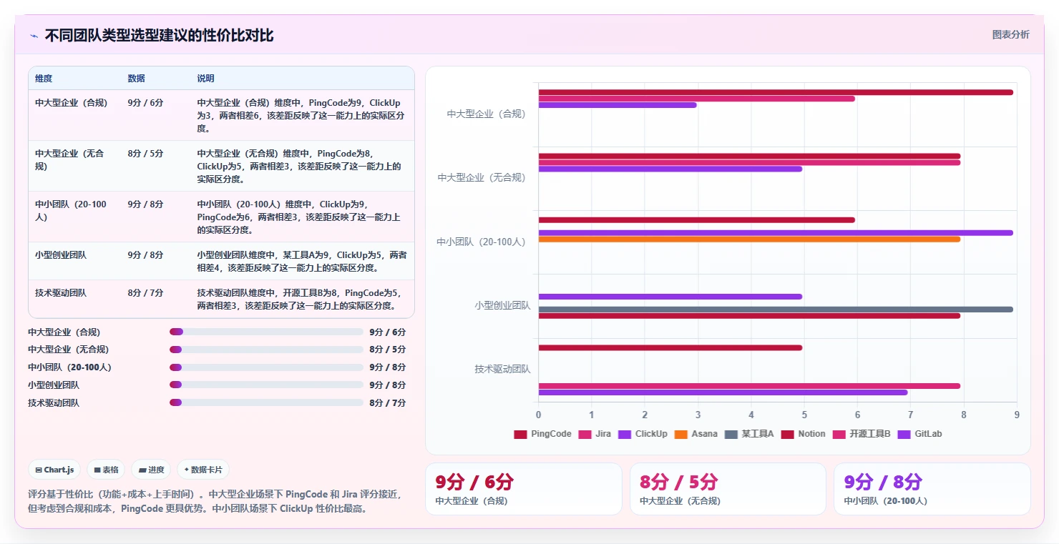Toggle the 某工具A legend entry
1059x544 pixels.
click(x=749, y=434)
